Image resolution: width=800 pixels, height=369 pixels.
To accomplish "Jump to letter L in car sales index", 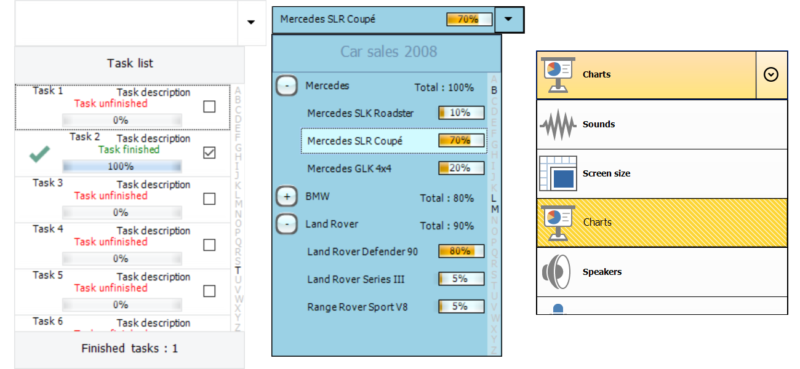I will coord(494,199).
